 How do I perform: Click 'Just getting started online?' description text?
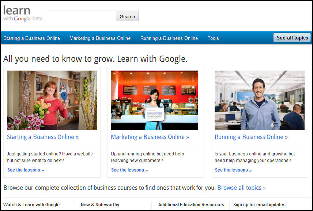click(x=50, y=157)
